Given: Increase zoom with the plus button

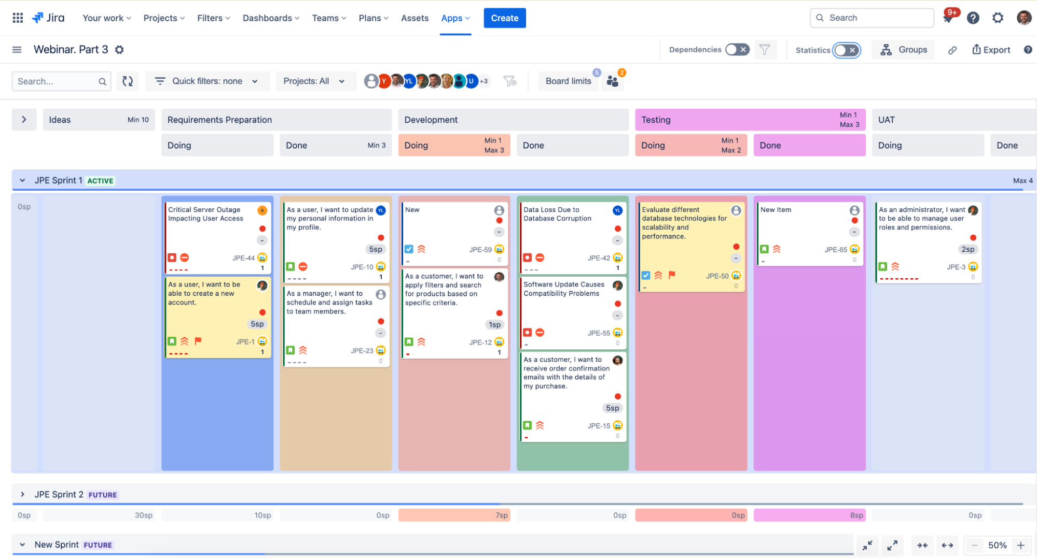Looking at the screenshot, I should click(1020, 546).
